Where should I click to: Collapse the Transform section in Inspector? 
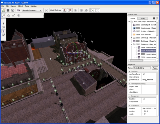pos(129,106)
